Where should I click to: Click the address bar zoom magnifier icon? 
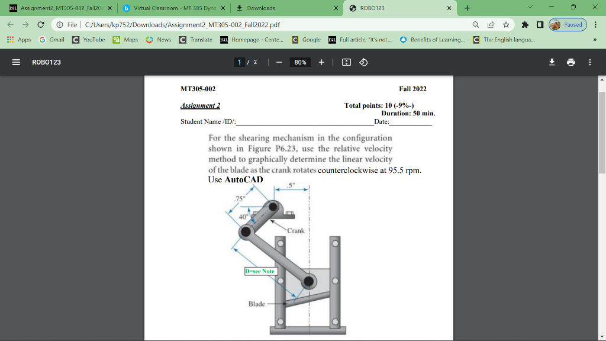point(476,25)
